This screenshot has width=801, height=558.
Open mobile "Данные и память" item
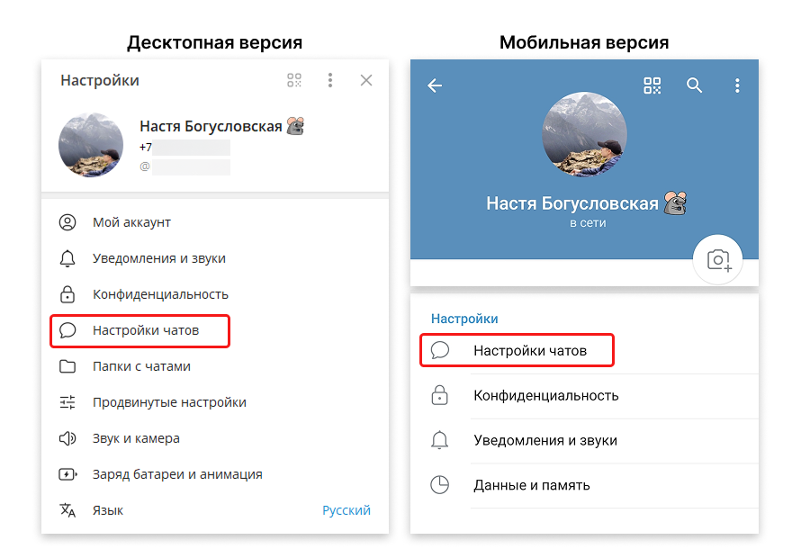tap(531, 485)
